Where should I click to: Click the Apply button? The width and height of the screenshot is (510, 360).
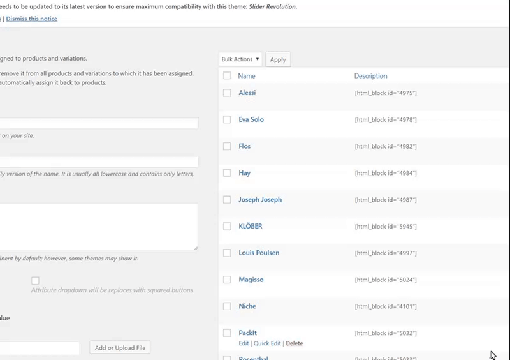click(x=278, y=59)
